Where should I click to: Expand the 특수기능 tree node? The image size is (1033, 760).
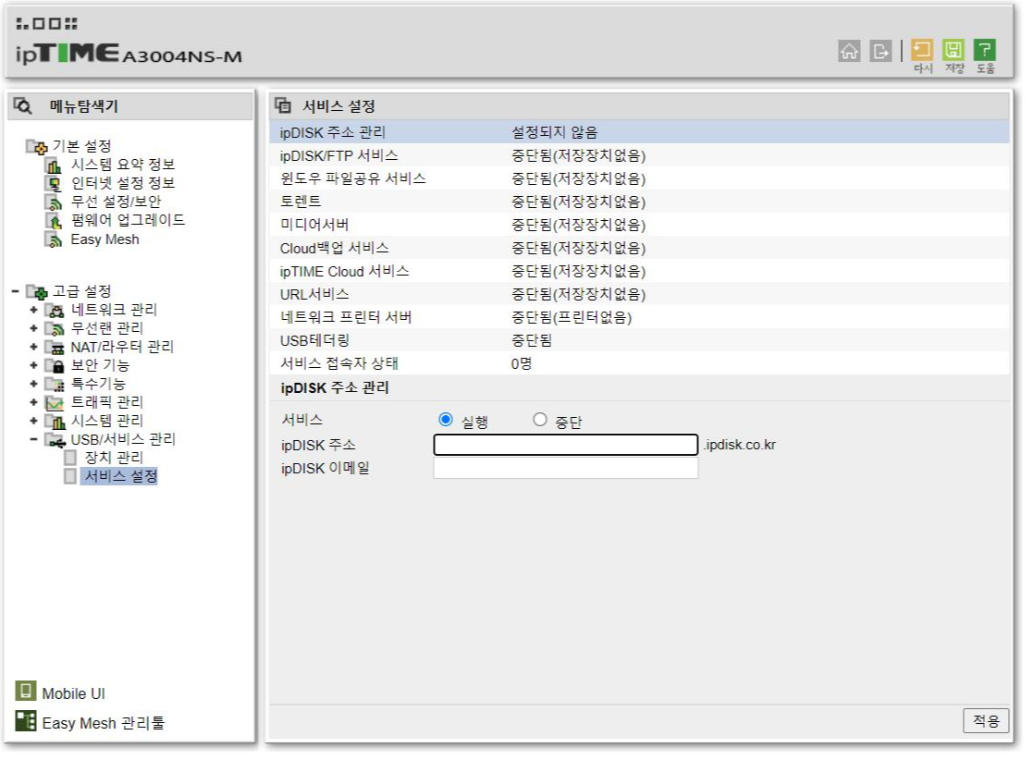coord(33,384)
